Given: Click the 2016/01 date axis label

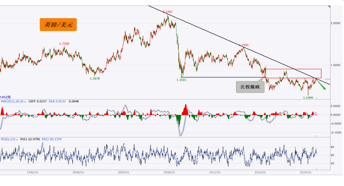Looking at the screenshot, I should pos(260,173).
